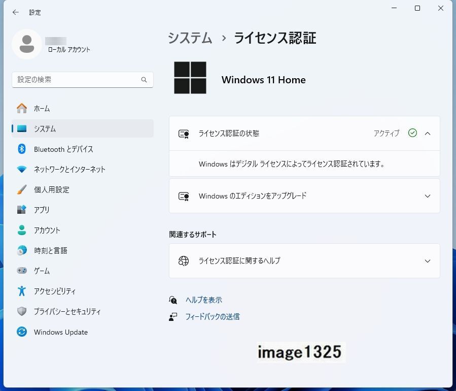The image size is (456, 391).
Task: Open プライバシーとセキュリティ settings
Action: tap(83, 311)
